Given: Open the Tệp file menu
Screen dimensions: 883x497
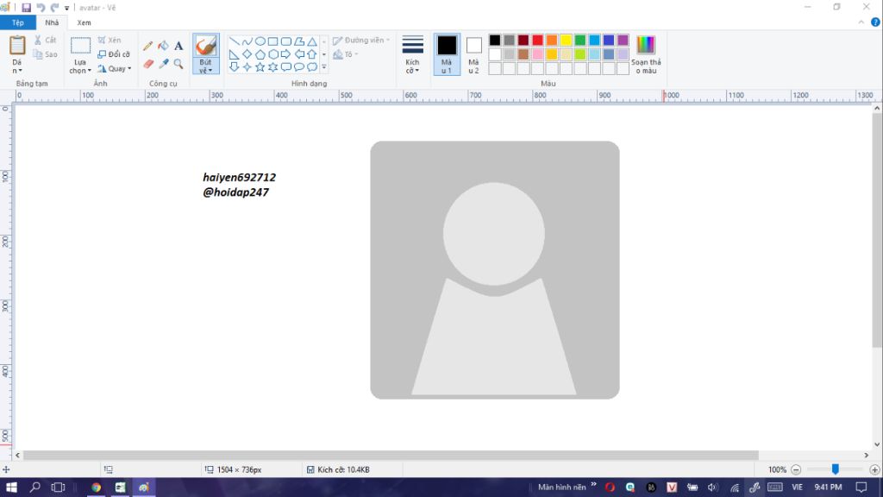Looking at the screenshot, I should (x=18, y=22).
